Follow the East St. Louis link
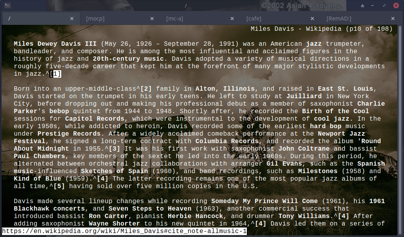 click(x=346, y=89)
